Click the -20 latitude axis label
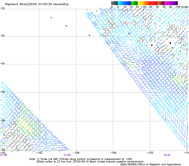Image resolution: width=189 pixels, height=166 pixels. click(2, 8)
